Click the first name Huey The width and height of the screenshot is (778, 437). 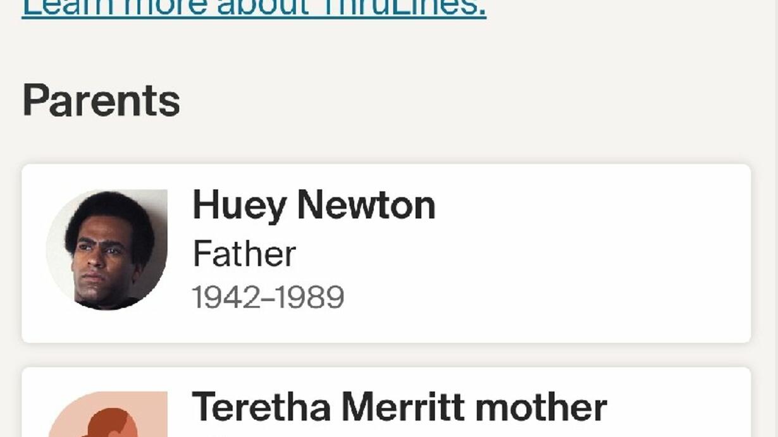[x=239, y=207]
